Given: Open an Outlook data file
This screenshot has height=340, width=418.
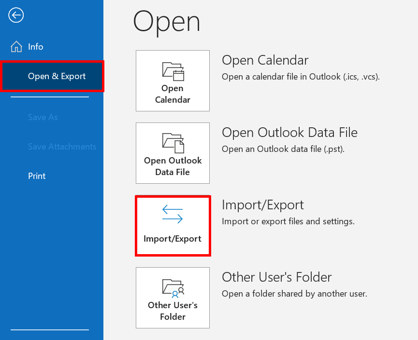Looking at the screenshot, I should click(173, 153).
